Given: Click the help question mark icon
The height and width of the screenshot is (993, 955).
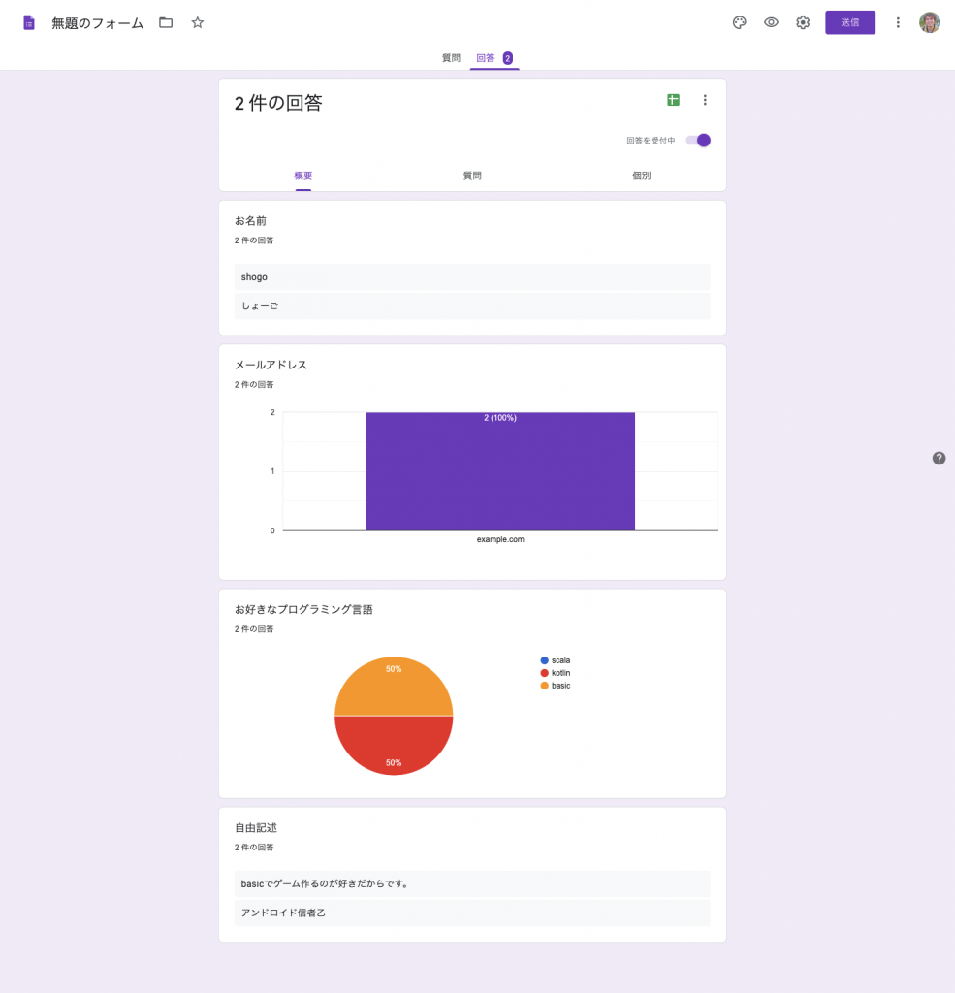Looking at the screenshot, I should pyautogui.click(x=939, y=458).
